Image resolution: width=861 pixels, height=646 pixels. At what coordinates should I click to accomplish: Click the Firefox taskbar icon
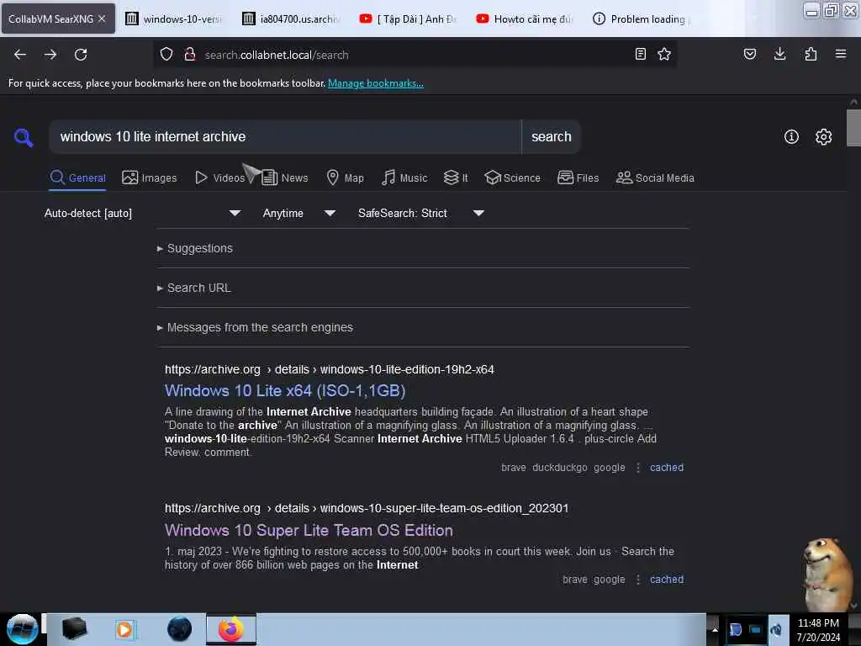click(x=231, y=629)
